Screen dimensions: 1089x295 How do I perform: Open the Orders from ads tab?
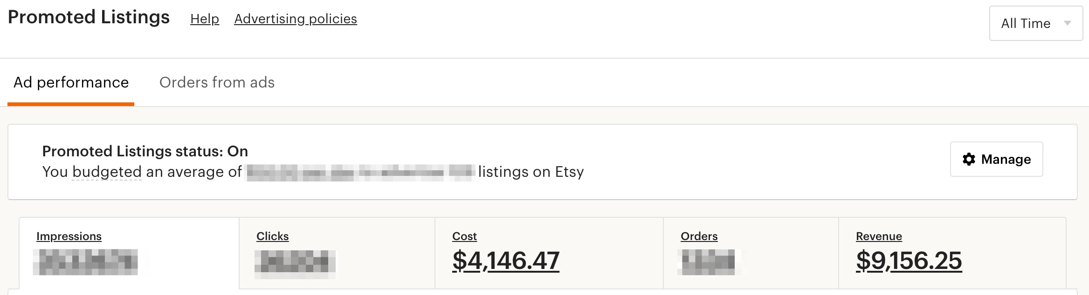[217, 82]
